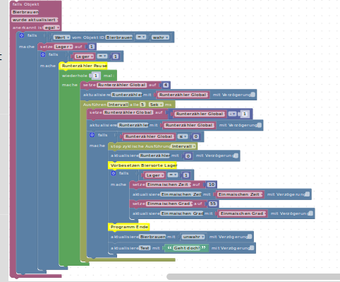Click number 0 in the ≤ comparison
Screen dimensions: 340x282
pos(196,136)
